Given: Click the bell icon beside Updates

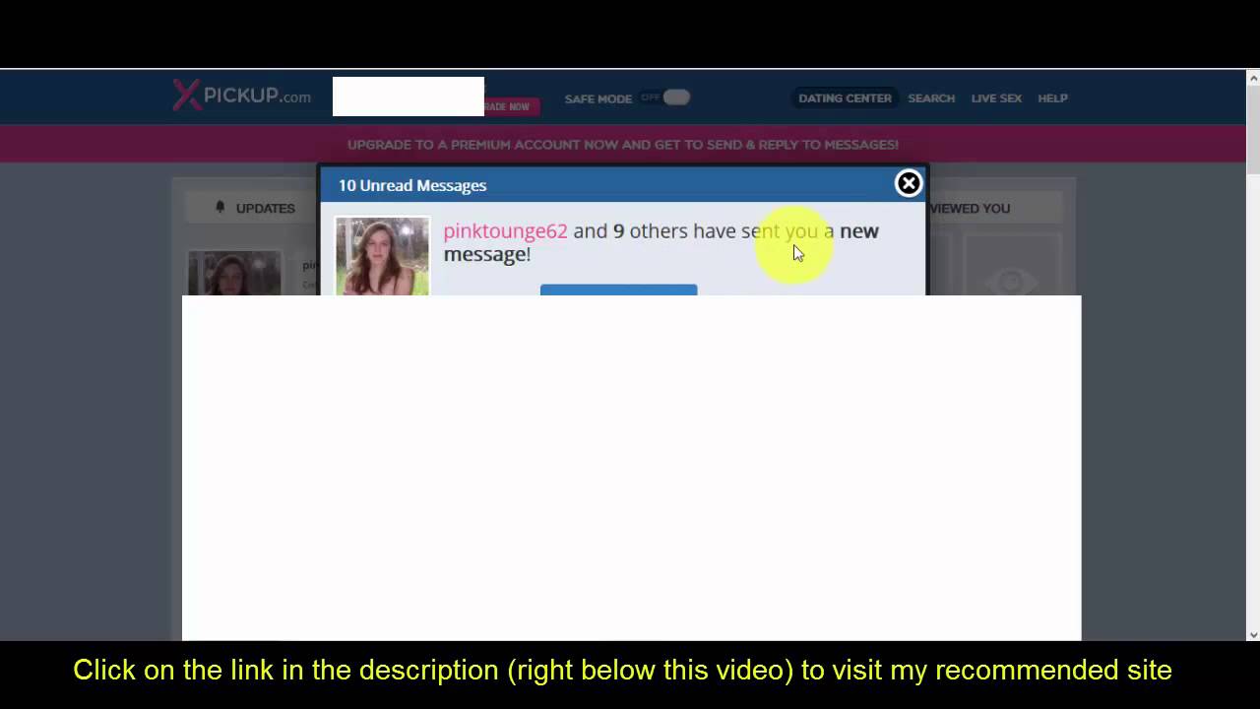Looking at the screenshot, I should pyautogui.click(x=220, y=207).
